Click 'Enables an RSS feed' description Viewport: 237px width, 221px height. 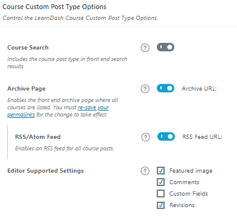point(65,149)
